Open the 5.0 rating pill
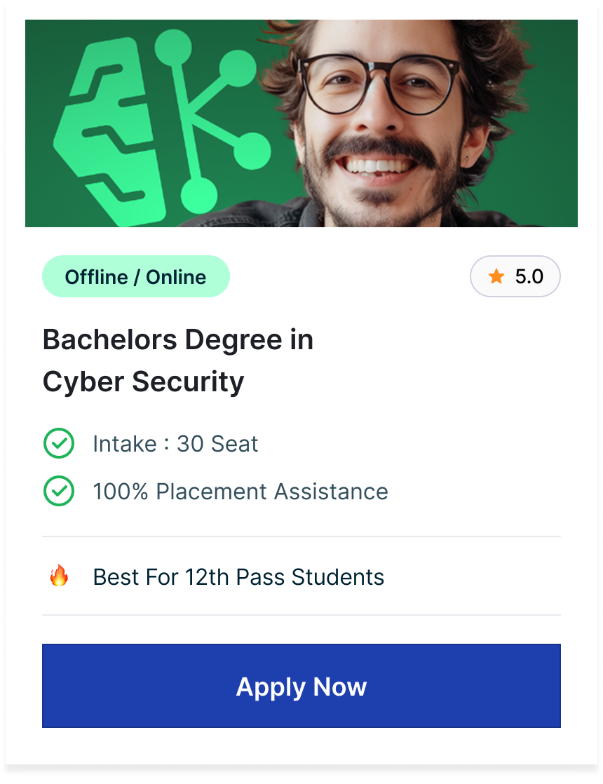This screenshot has width=603, height=784. coord(515,277)
